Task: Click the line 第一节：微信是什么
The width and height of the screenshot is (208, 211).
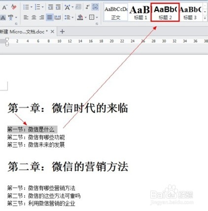Action: (x=31, y=129)
